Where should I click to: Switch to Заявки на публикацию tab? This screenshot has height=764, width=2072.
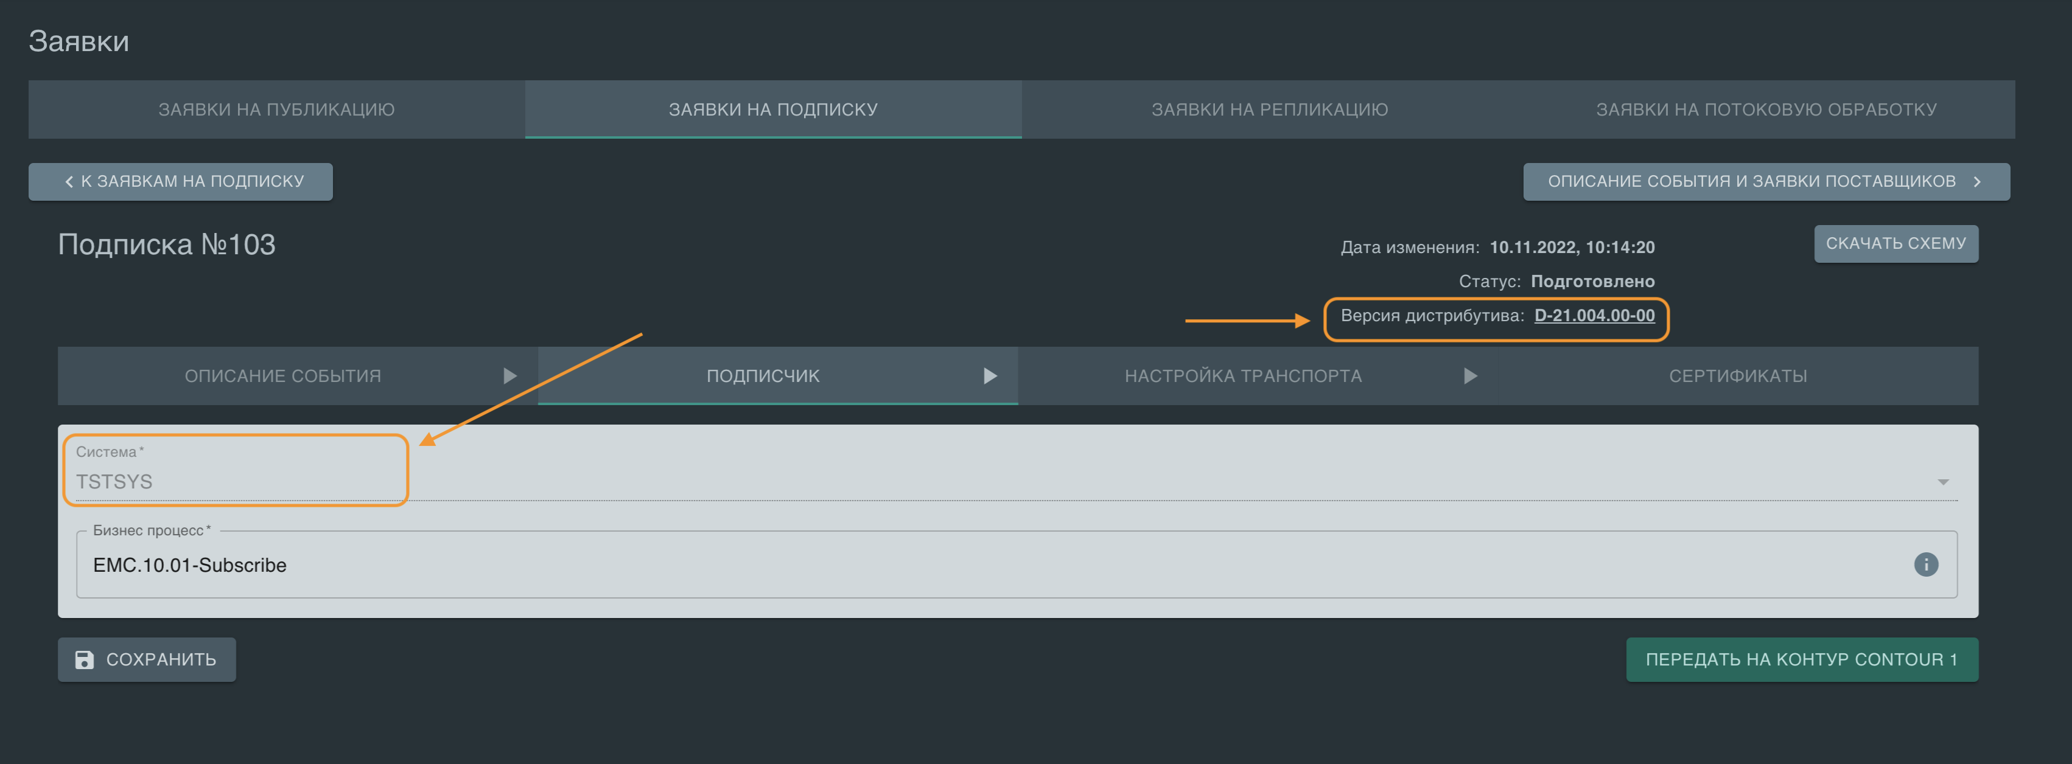pos(276,109)
